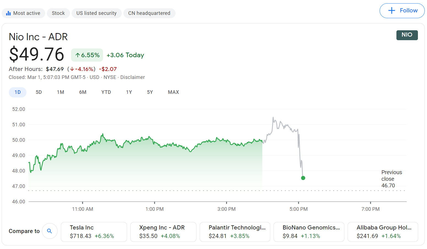
Task: Select the YTD time range
Action: tap(106, 92)
